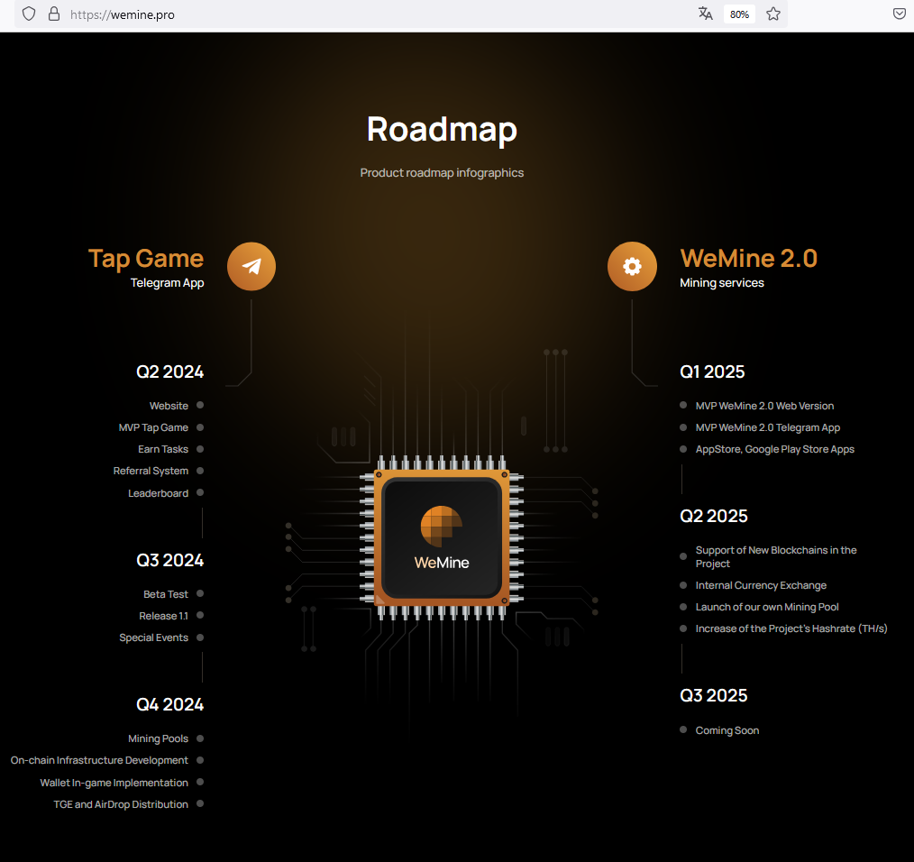Click the shield tracking protection icon

point(29,14)
